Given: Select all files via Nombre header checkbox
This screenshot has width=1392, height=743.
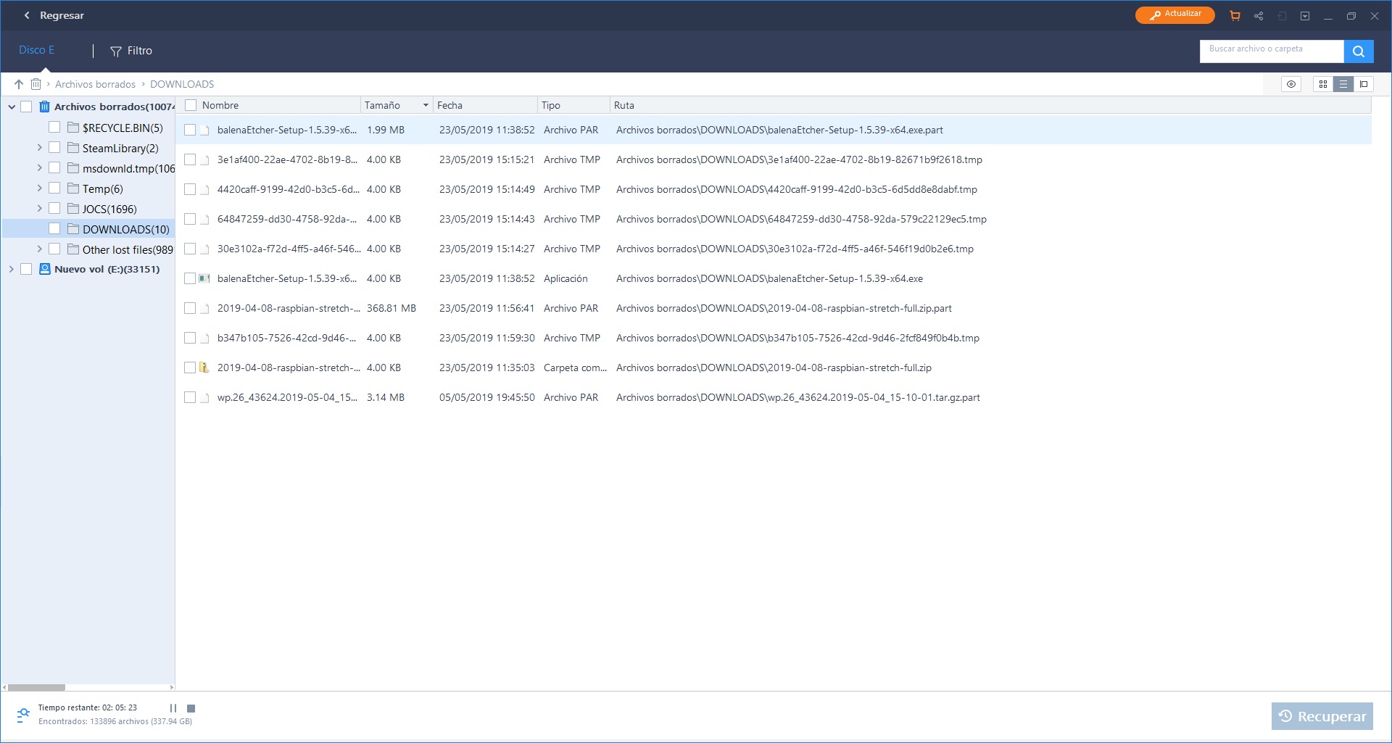Looking at the screenshot, I should tap(191, 105).
